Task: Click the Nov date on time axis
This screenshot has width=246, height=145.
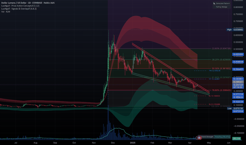Action: pyautogui.click(x=94, y=143)
